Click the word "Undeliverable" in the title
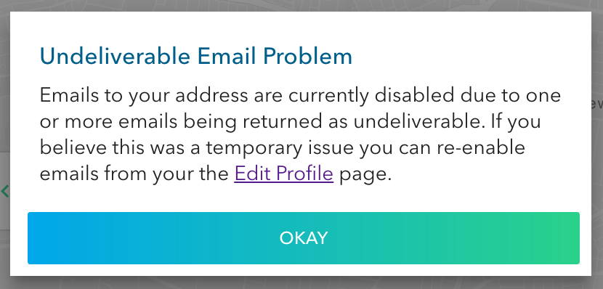Viewport: 603px width, 289px height. 116,57
